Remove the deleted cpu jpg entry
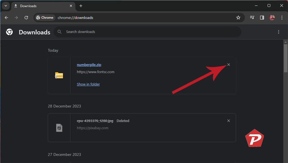The width and height of the screenshot is (288, 163). click(229, 121)
